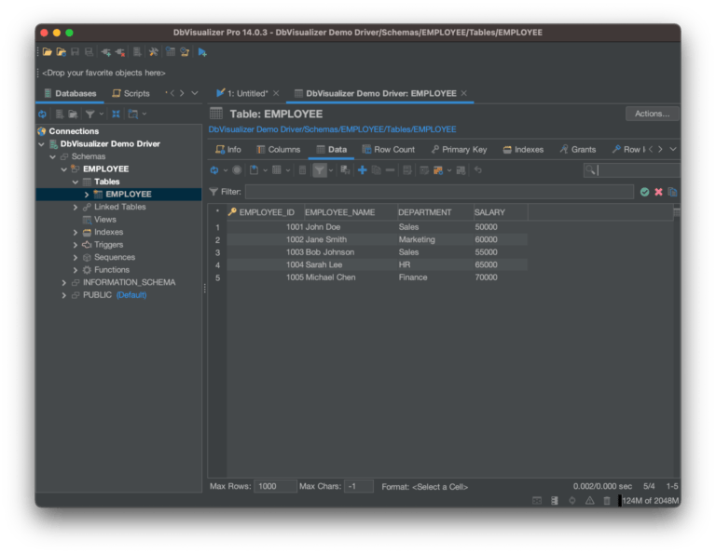Click the maximize-view icon in status bar

point(537,501)
